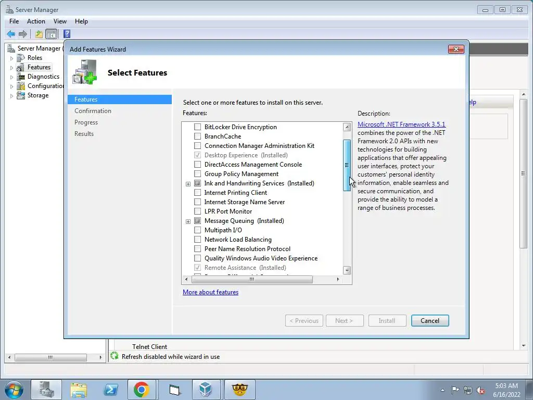Check Network Load Balancing
Image resolution: width=533 pixels, height=400 pixels.
[x=197, y=240]
